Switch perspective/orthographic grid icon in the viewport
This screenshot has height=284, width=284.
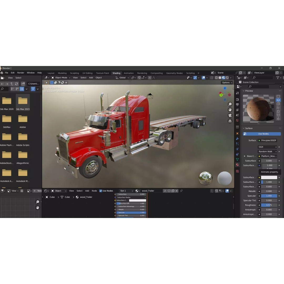tap(230, 121)
